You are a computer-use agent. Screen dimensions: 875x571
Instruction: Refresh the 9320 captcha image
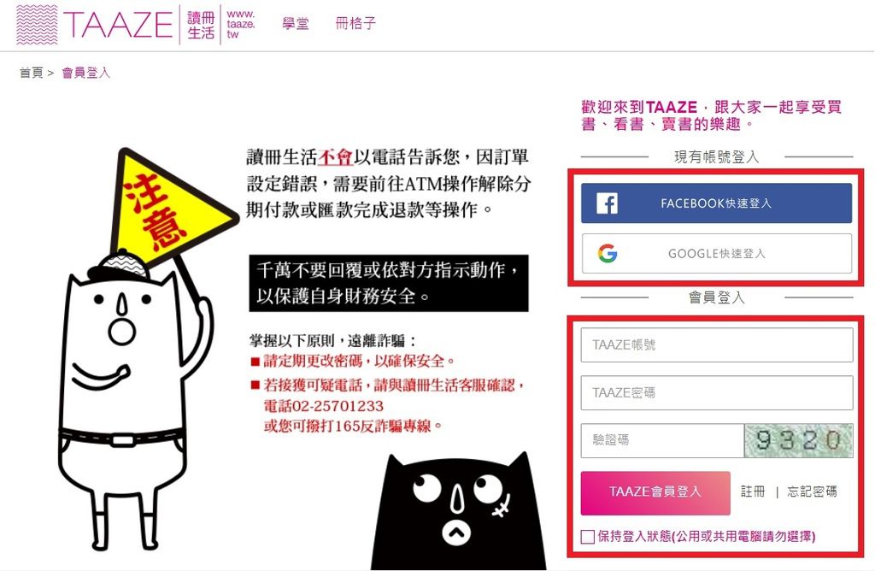tap(799, 440)
